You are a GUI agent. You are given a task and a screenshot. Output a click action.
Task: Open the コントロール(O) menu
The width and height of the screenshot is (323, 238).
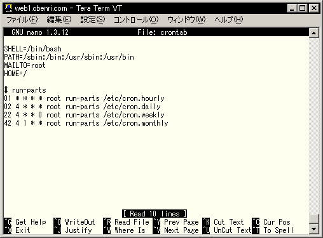[136, 20]
